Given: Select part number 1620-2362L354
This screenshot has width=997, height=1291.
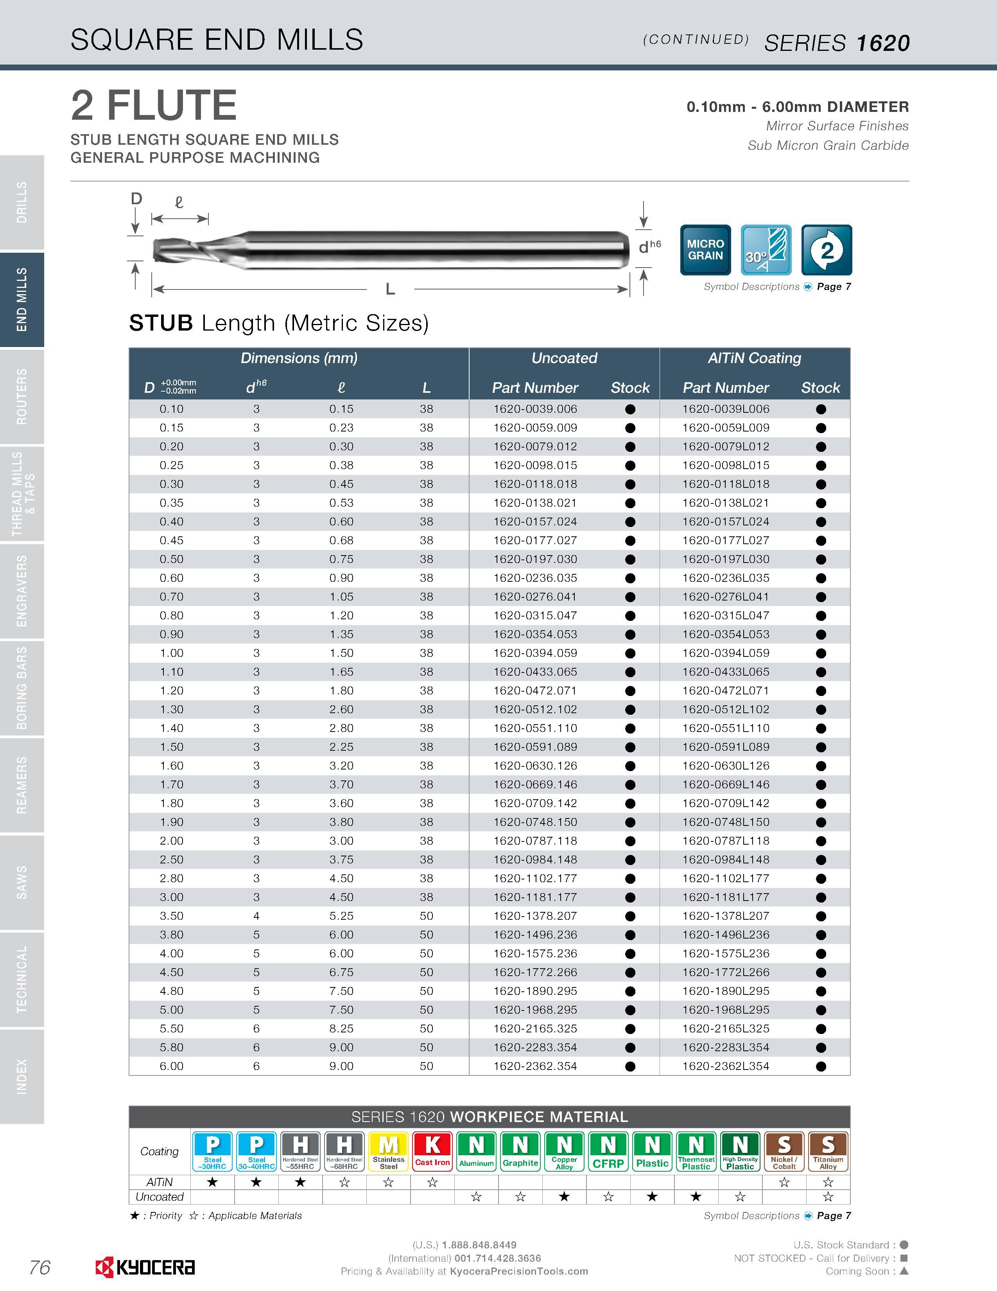Looking at the screenshot, I should coord(726,1066).
